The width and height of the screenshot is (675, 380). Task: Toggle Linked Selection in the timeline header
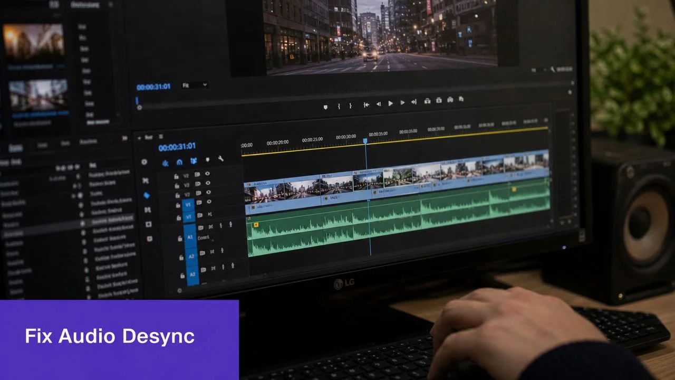click(194, 160)
